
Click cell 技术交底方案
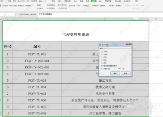pyautogui.click(x=105, y=87)
